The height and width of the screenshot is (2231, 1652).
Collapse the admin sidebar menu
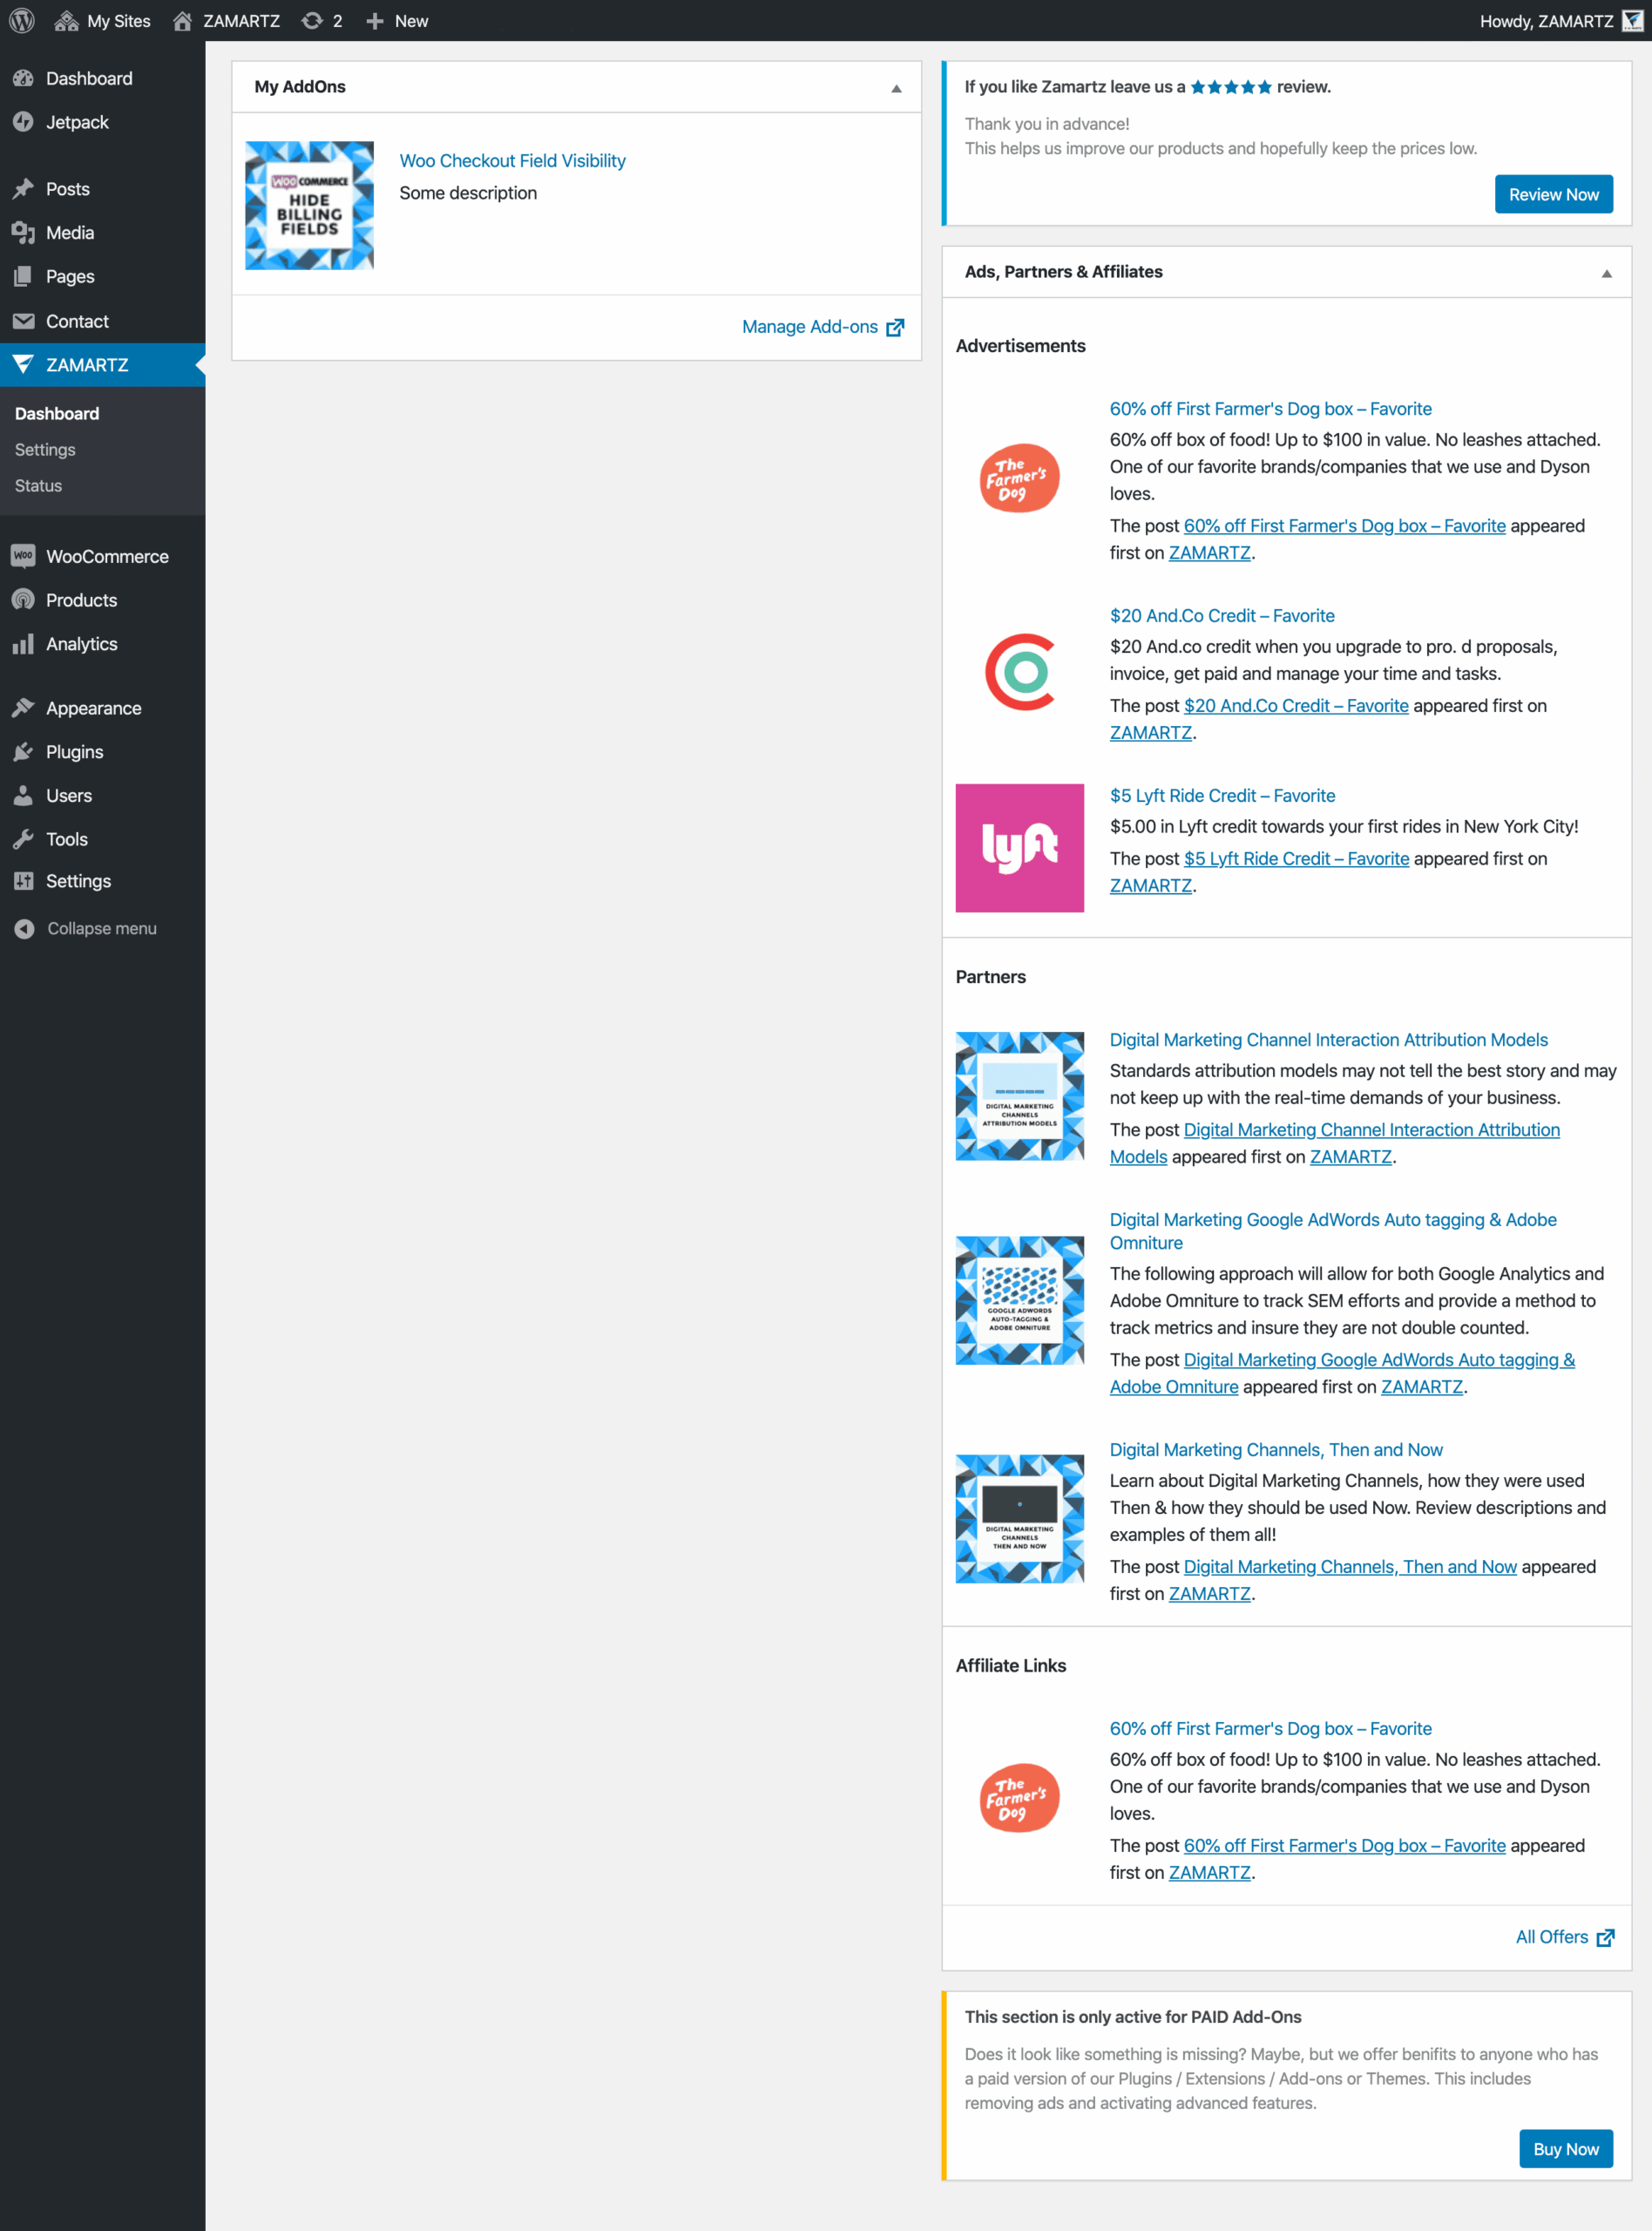[24, 928]
